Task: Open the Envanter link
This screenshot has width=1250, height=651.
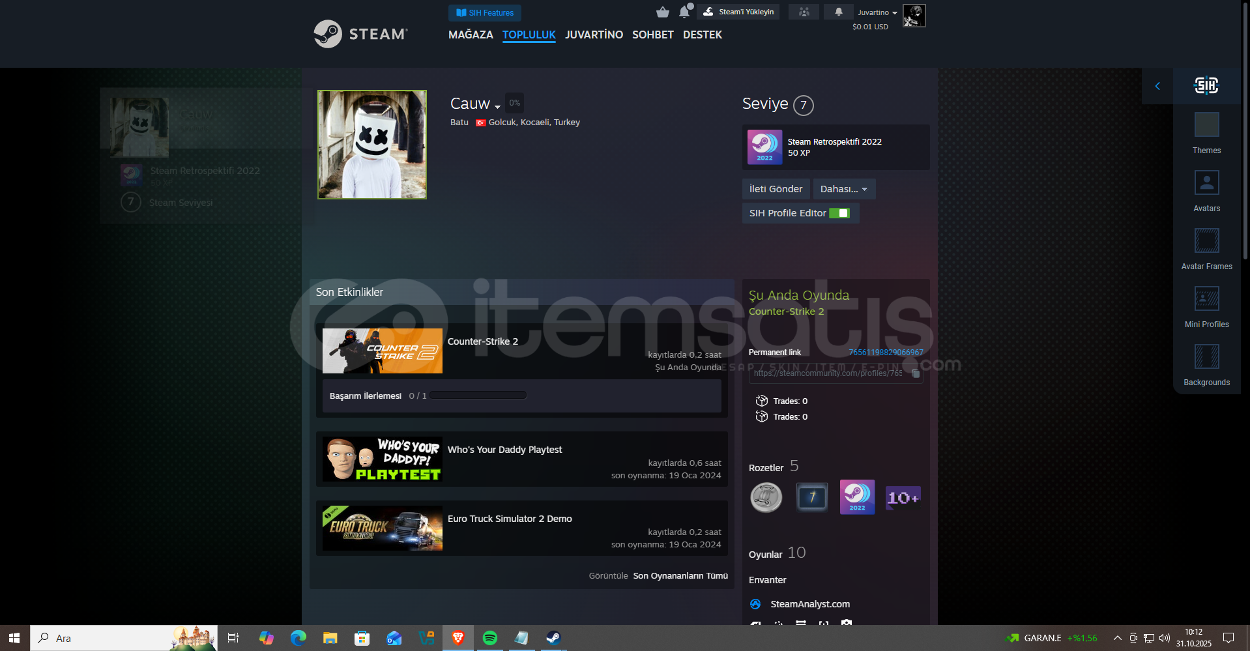Action: (x=767, y=580)
